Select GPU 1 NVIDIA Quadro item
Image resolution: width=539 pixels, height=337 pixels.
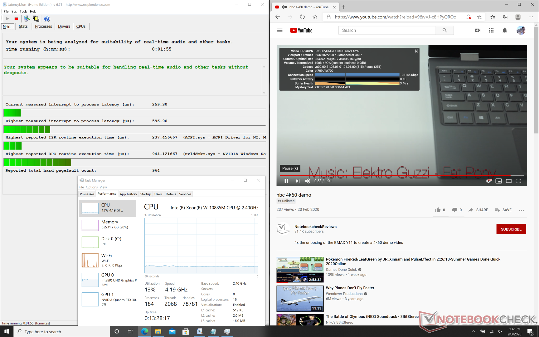[108, 299]
